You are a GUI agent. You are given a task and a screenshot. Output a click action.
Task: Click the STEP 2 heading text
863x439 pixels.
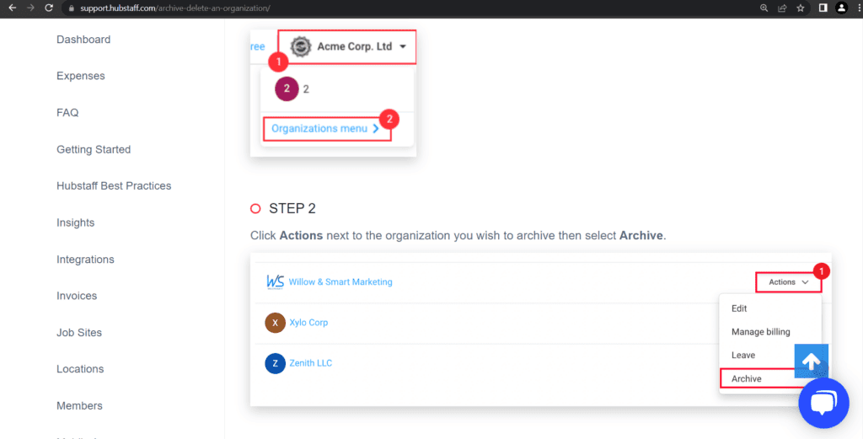pos(292,208)
